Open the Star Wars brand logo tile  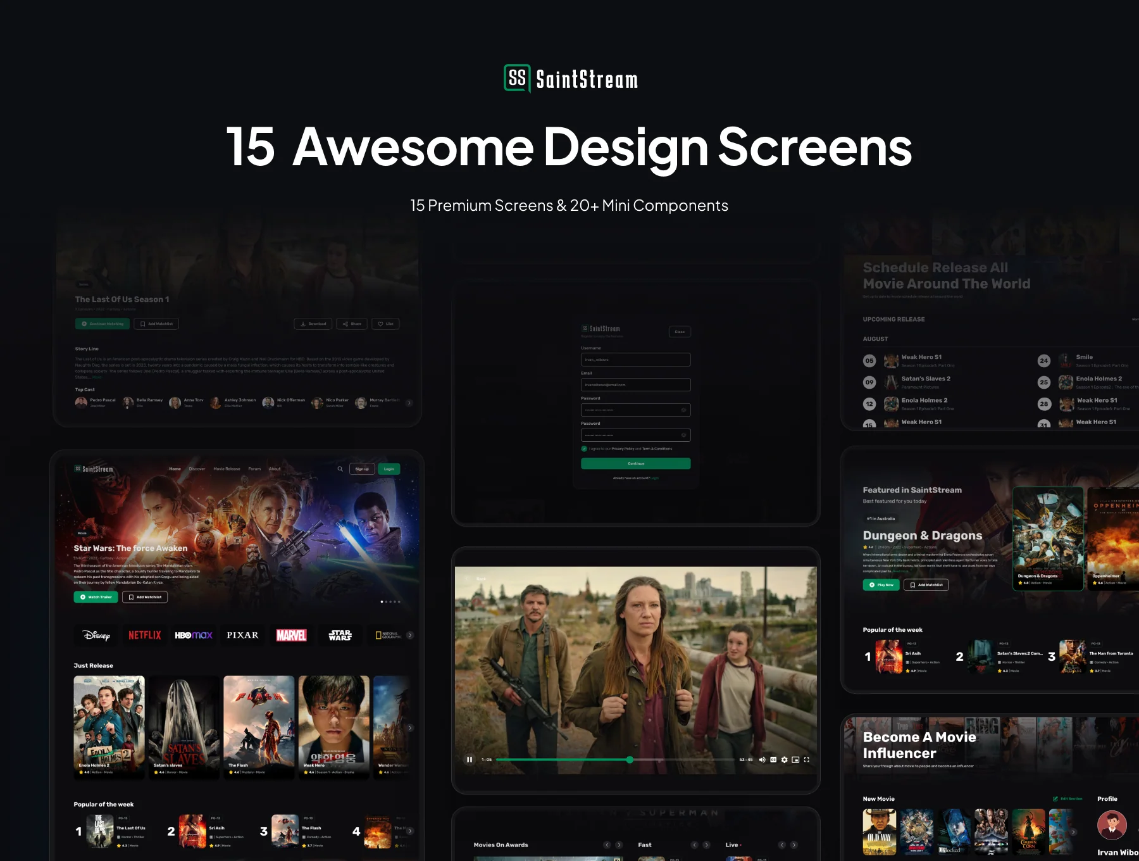(x=340, y=635)
